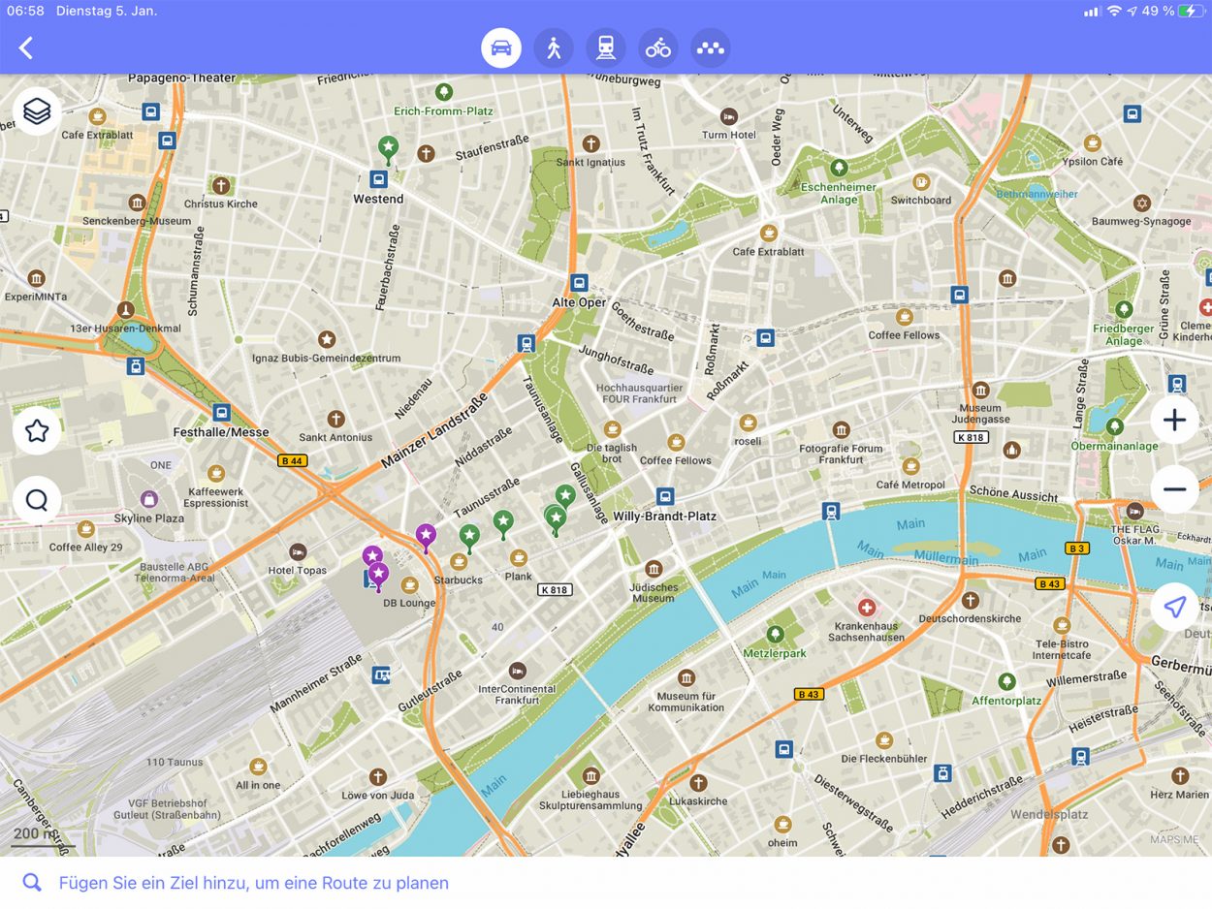Open the Liebieghaus Skulpturensammlung marker

coord(591,775)
